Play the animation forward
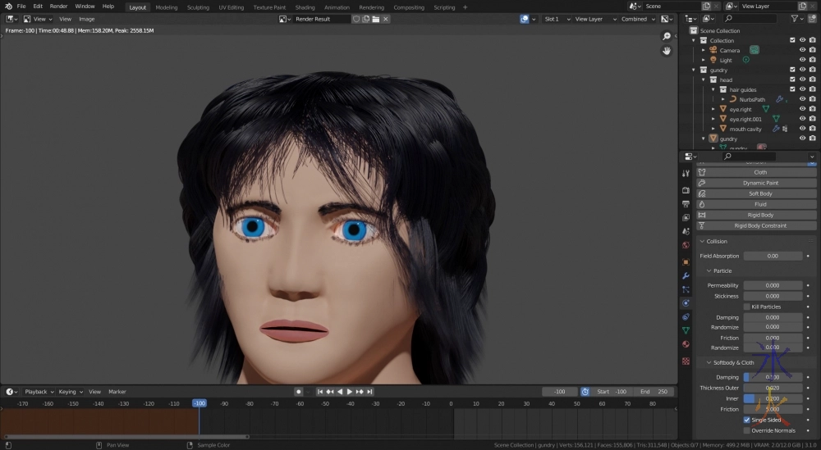 tap(350, 392)
